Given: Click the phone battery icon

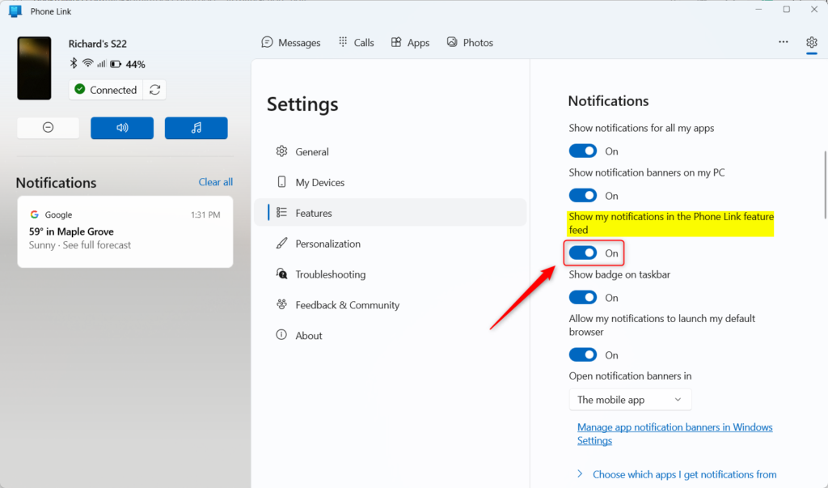Looking at the screenshot, I should point(116,64).
